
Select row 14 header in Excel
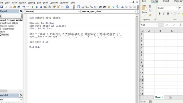coord(142,80)
